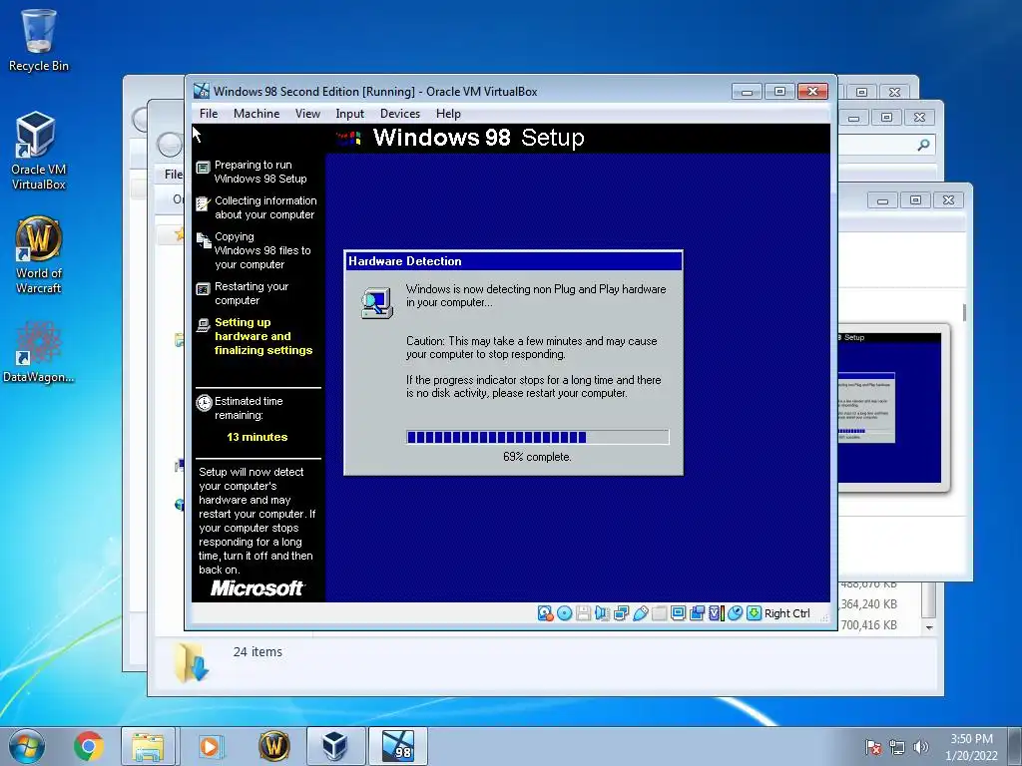
Task: Click the 'Copying Windows 98 files' setup step
Action: [x=262, y=250]
